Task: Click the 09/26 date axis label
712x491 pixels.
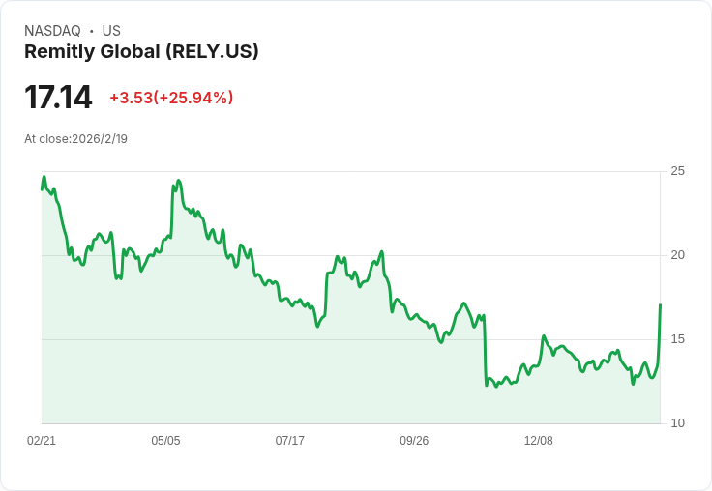Action: coord(414,441)
